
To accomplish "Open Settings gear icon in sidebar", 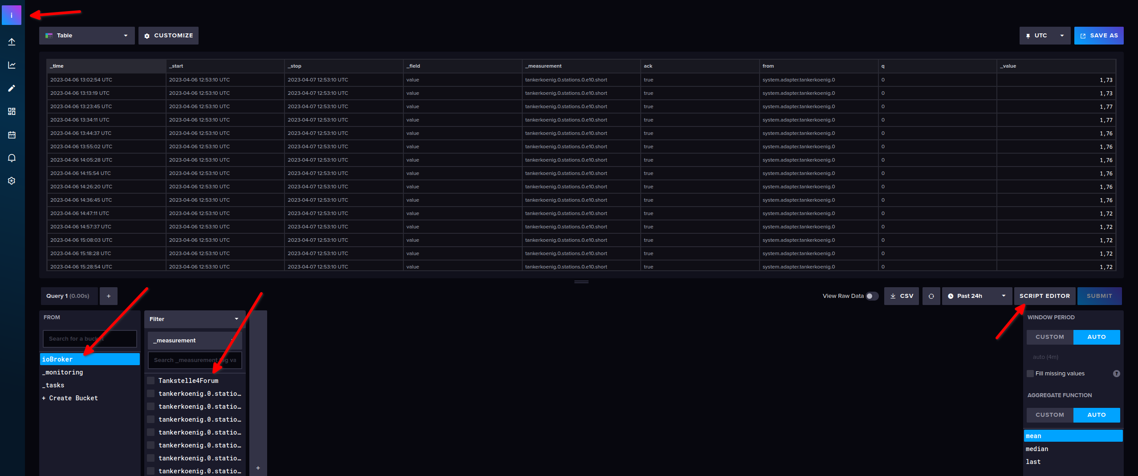I will pos(12,181).
